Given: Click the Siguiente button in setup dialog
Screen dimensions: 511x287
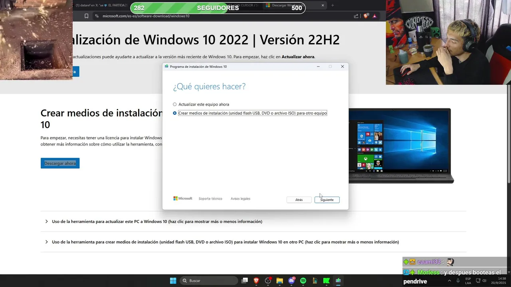Looking at the screenshot, I should coord(327,200).
